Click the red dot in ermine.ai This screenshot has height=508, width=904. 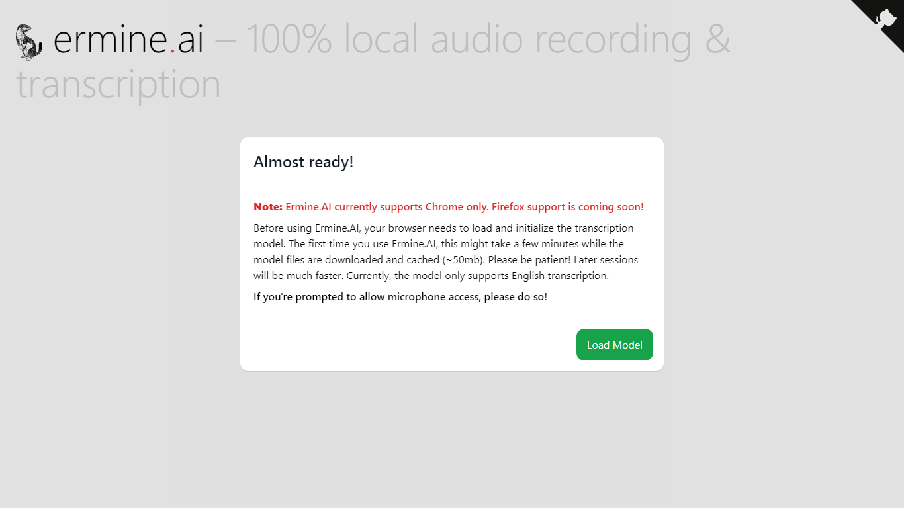click(172, 51)
